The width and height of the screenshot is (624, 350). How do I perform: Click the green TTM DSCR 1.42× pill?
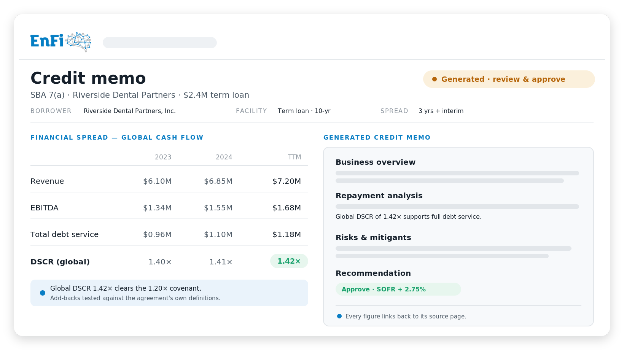tap(289, 261)
